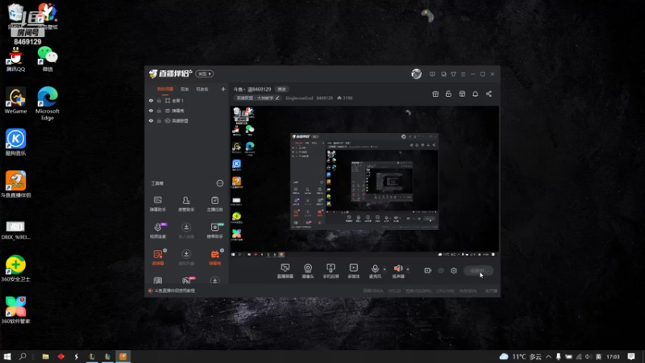Open the shirt skin icon in title bar
Viewport: 645px width, 363px height.
pyautogui.click(x=453, y=74)
